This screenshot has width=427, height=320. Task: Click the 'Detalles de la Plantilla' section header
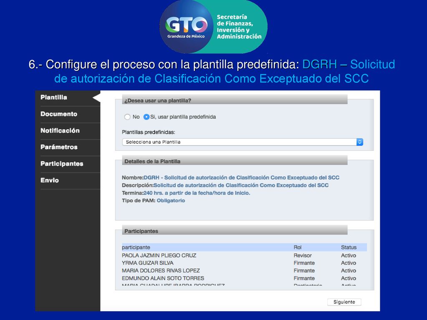(235, 161)
